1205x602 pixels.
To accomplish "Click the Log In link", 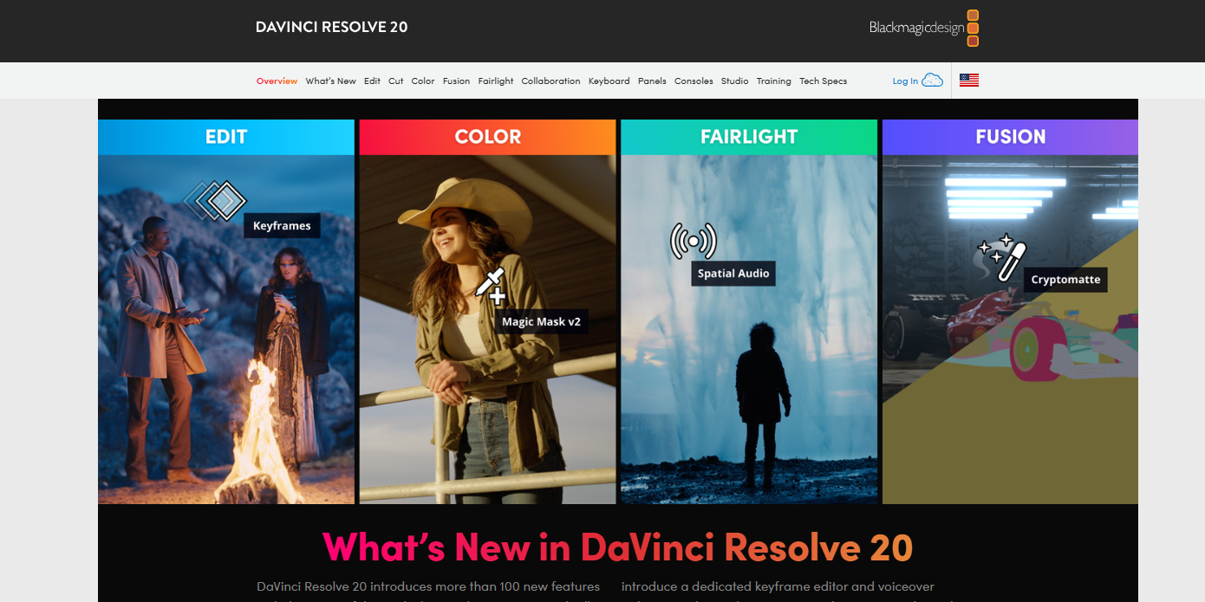I will pyautogui.click(x=905, y=81).
